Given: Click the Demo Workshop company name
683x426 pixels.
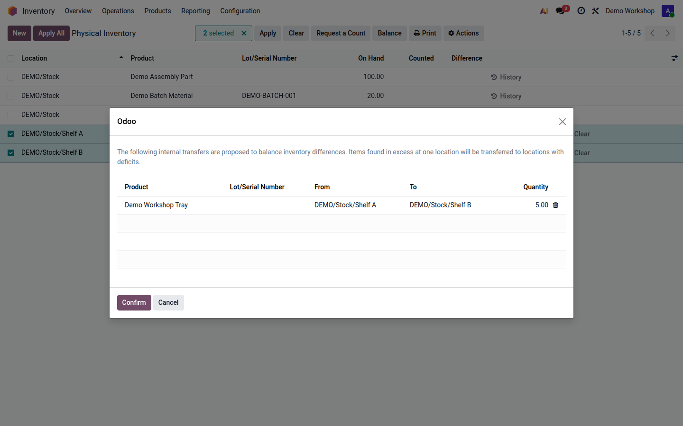Looking at the screenshot, I should [x=630, y=11].
